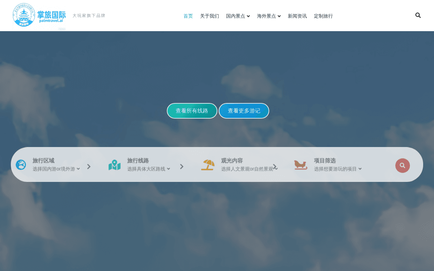Go to the 首页 menu item
Viewport: 434px width, 271px height.
point(188,16)
